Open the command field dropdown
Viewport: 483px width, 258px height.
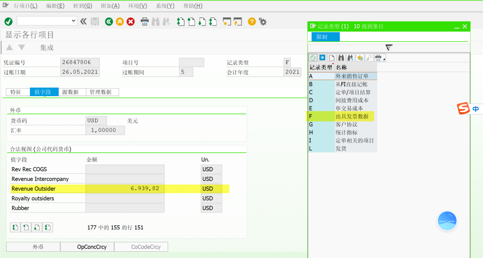click(x=73, y=21)
